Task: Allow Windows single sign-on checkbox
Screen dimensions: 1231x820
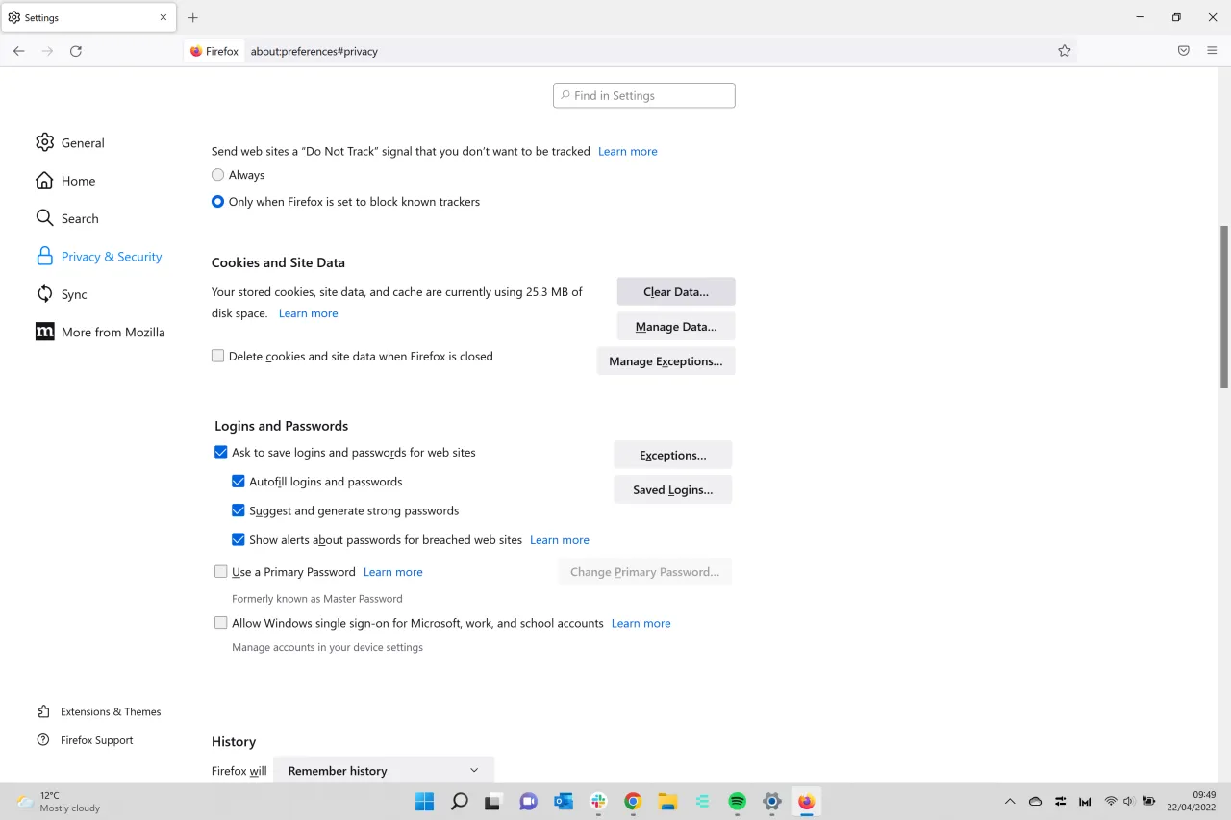Action: (x=221, y=623)
